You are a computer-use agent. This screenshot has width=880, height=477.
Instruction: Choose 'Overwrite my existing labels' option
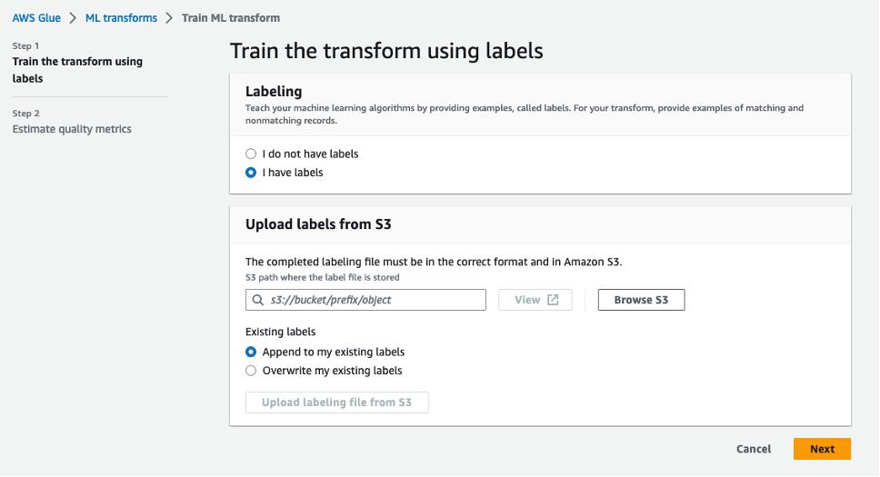point(252,371)
